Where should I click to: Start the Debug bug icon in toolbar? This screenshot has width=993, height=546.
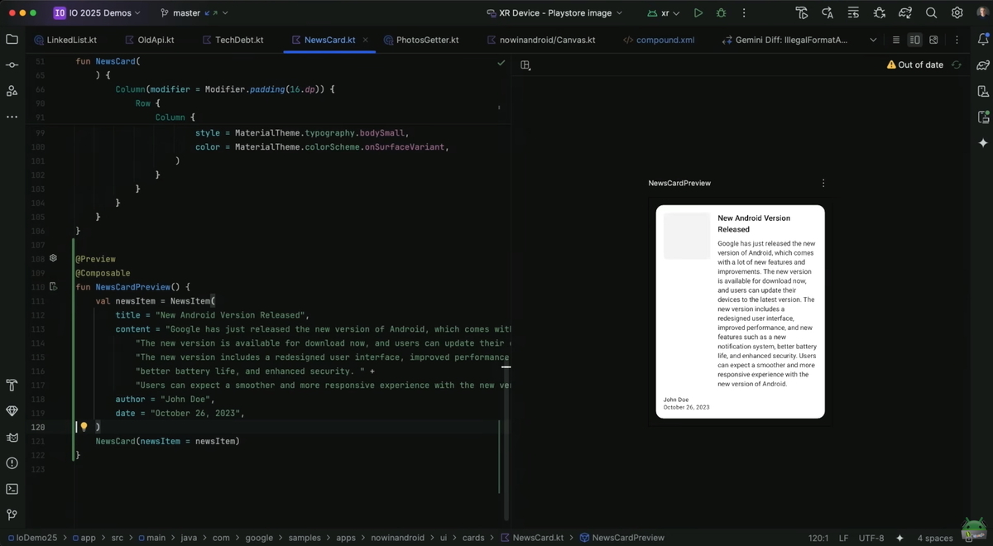point(721,13)
